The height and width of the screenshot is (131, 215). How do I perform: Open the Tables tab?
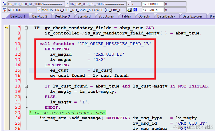click(x=126, y=16)
